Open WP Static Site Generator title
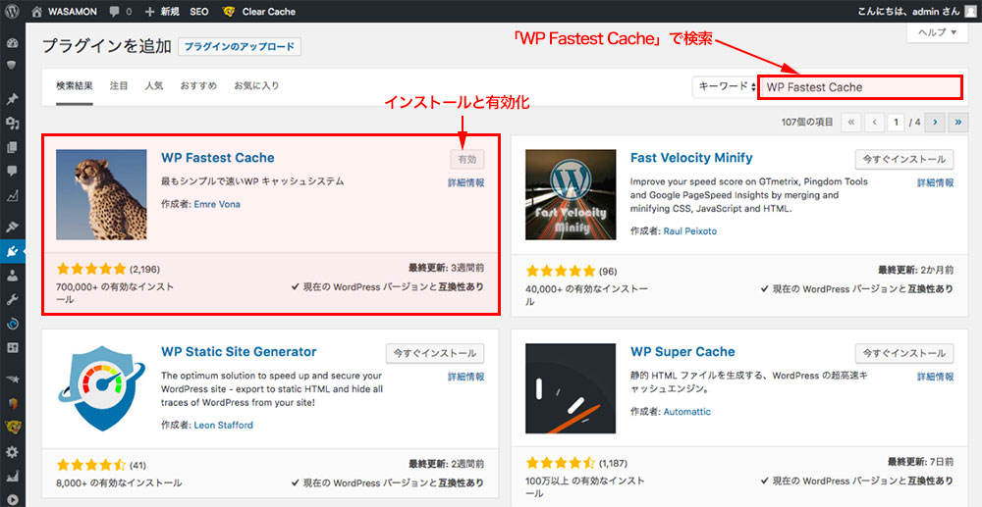The height and width of the screenshot is (507, 982). (239, 351)
